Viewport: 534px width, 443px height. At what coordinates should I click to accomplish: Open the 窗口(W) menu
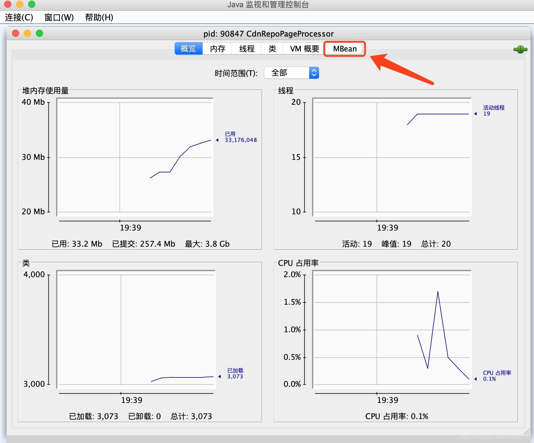click(59, 17)
